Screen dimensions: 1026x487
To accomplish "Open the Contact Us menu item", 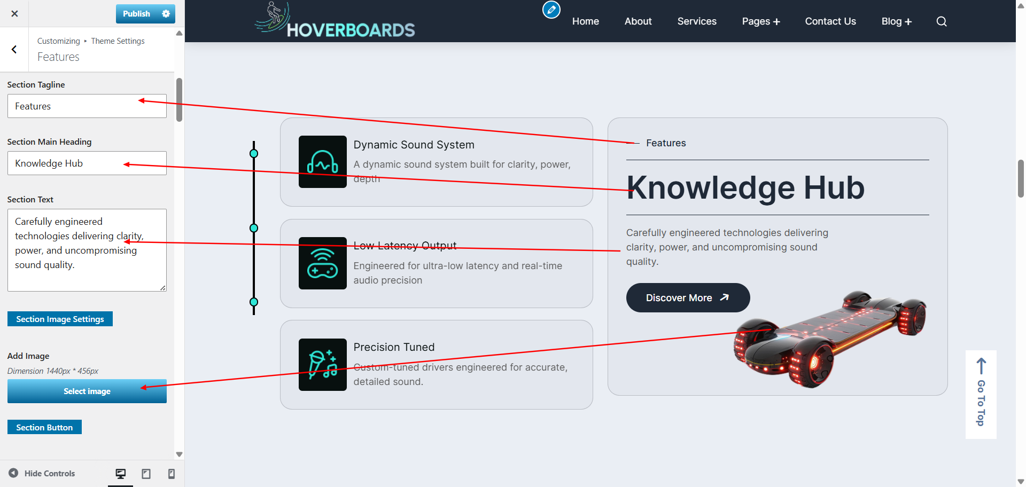I will point(830,21).
